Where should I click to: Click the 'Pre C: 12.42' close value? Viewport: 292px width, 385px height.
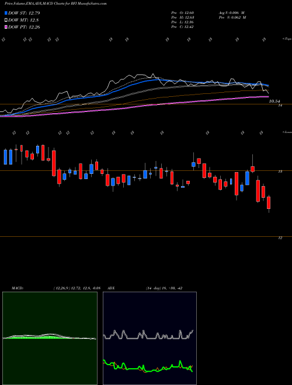183,27
